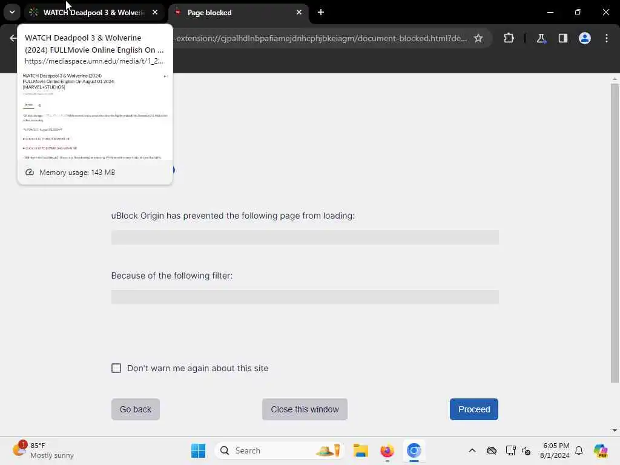
Task: Click the Chrome taskbar icon
Action: (414, 450)
